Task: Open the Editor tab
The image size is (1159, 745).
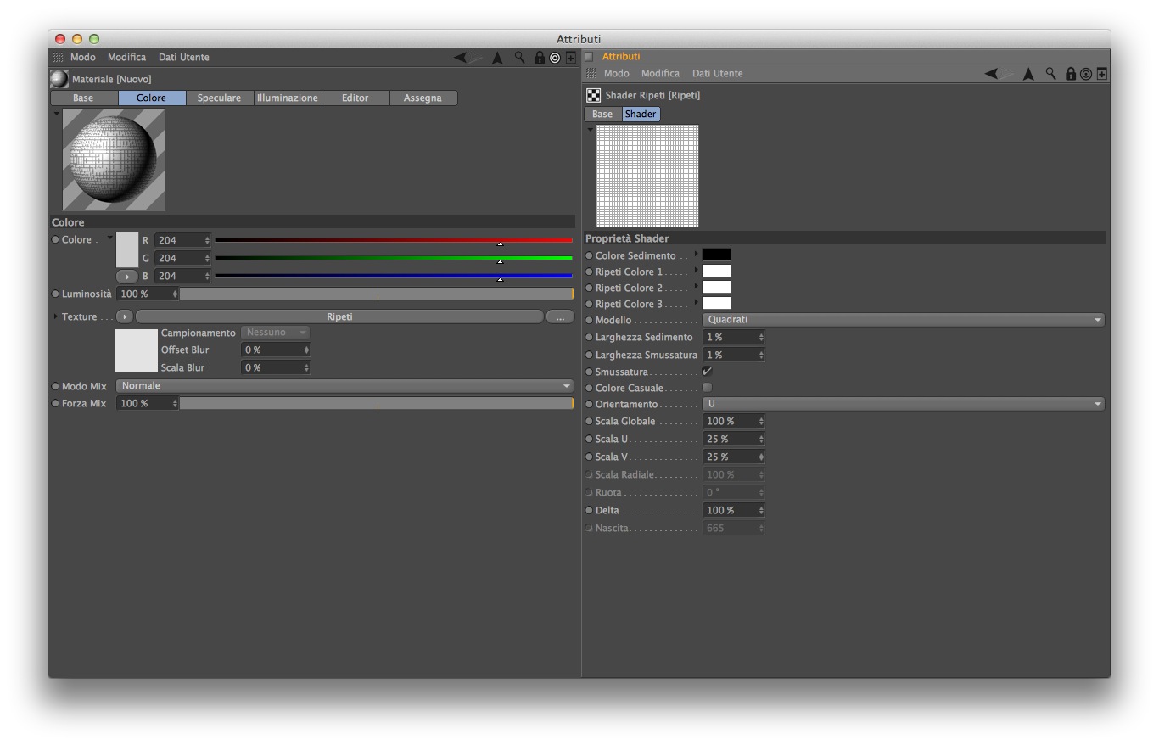Action: pyautogui.click(x=356, y=98)
